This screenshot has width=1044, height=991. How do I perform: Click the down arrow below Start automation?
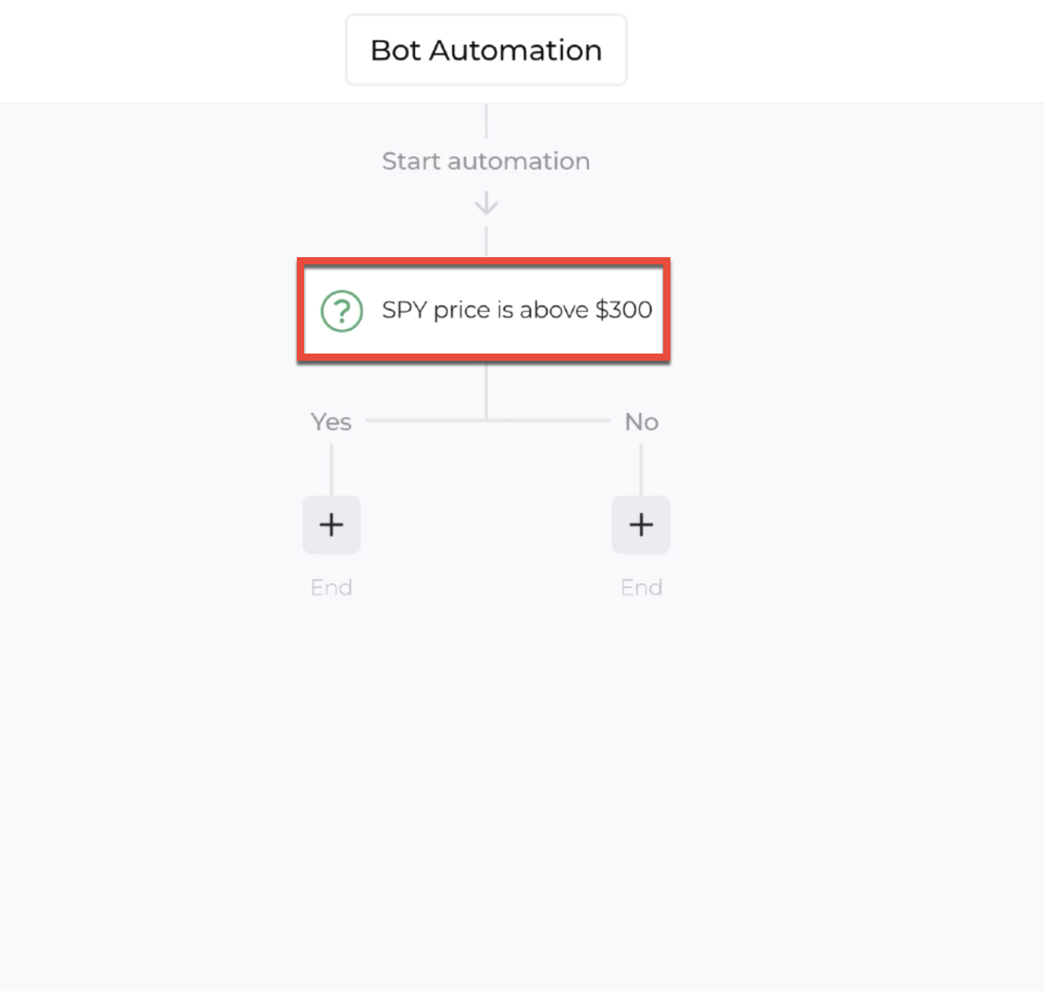coord(487,203)
